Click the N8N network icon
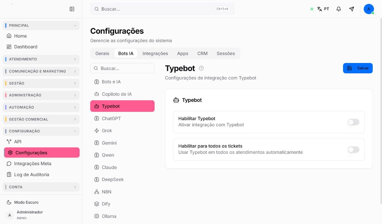382x224 pixels. 97,192
